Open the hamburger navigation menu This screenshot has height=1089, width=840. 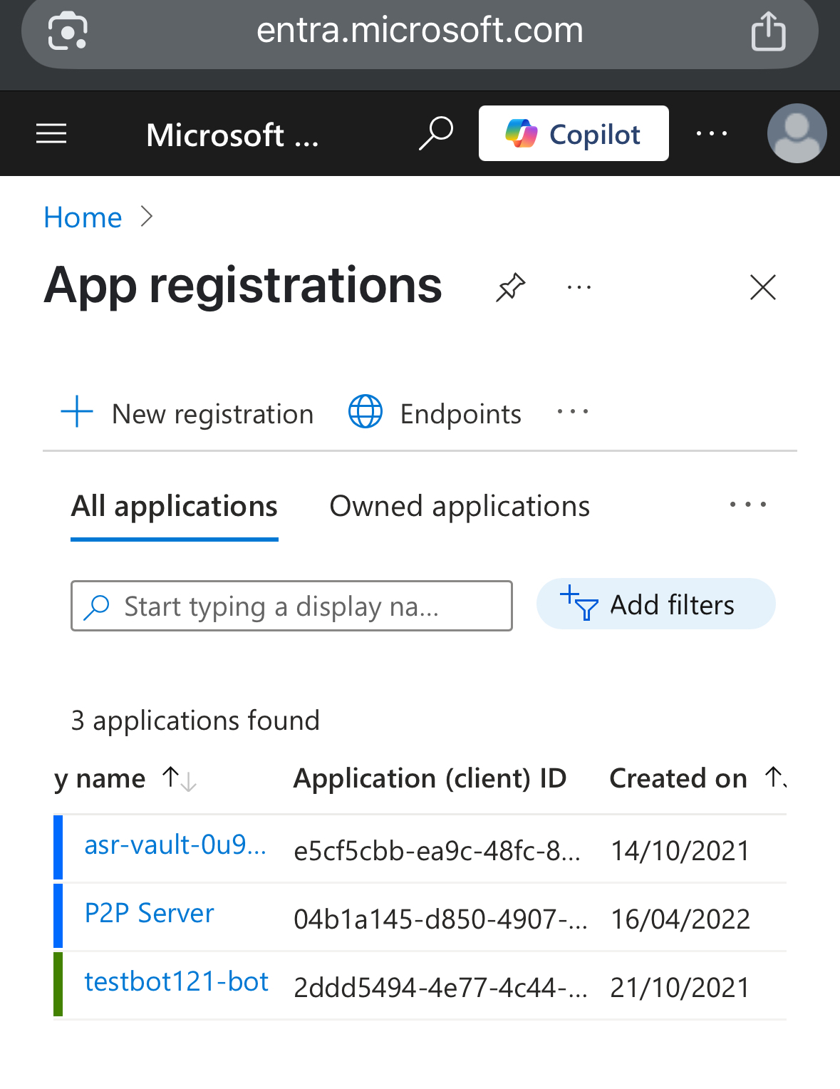[x=51, y=133]
